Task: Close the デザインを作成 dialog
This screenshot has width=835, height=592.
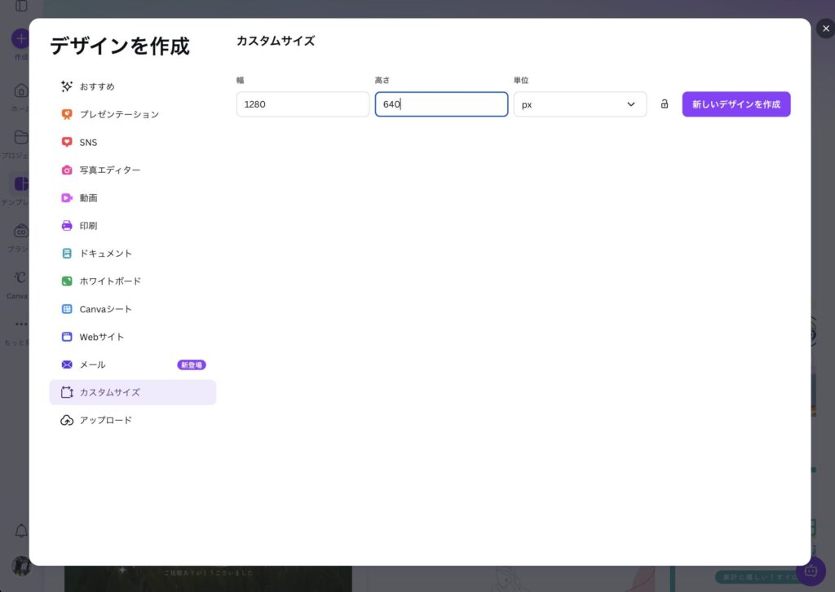Action: (x=825, y=29)
